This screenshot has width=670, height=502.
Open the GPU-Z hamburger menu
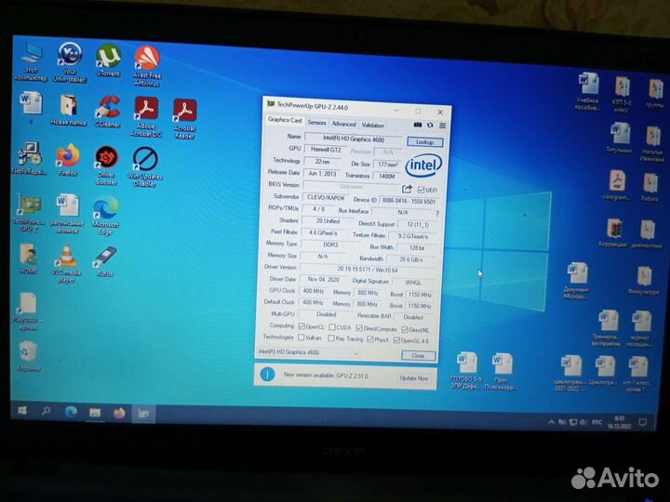click(x=442, y=125)
